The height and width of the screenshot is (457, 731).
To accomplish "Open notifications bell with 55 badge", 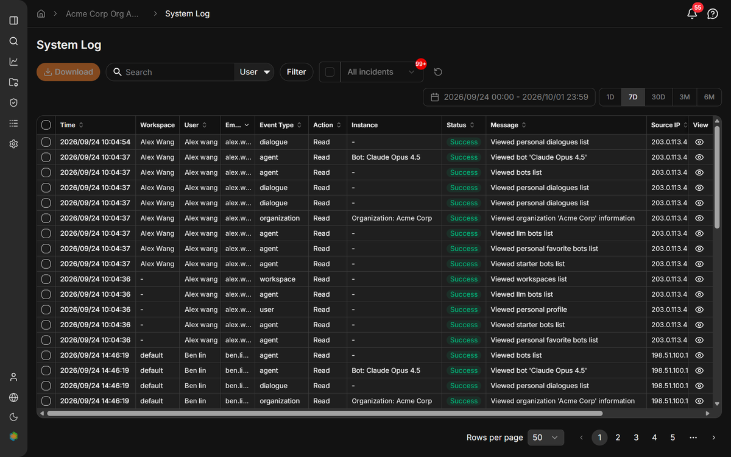I will (x=692, y=13).
